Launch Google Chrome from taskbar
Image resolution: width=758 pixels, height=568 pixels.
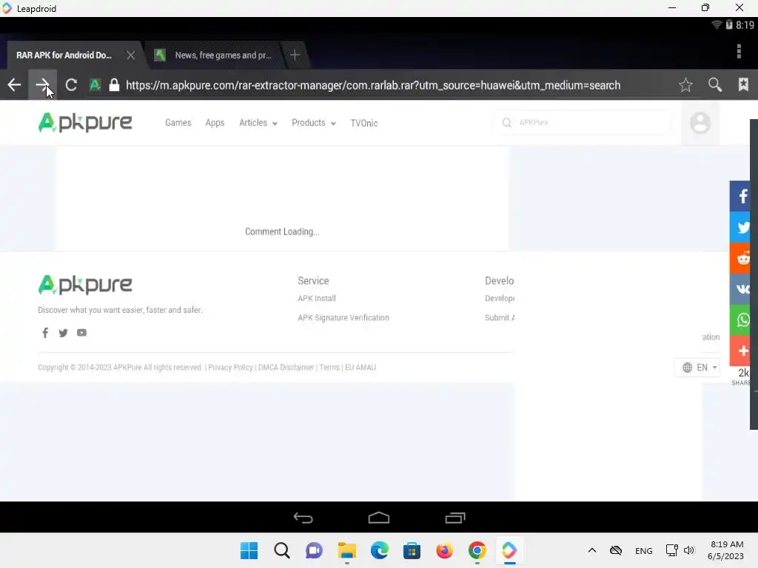coord(477,550)
